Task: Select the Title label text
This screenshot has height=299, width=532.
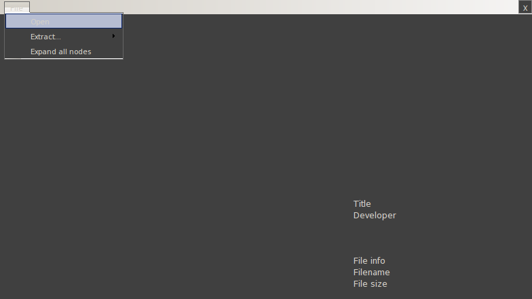Action: click(x=362, y=203)
